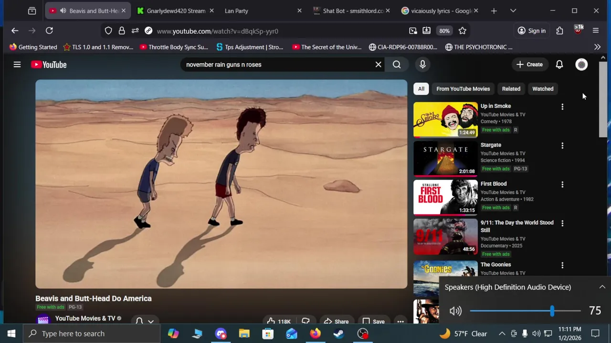Show more bookmarks toolbar items
Viewport: 611px width, 343px height.
pyautogui.click(x=597, y=47)
